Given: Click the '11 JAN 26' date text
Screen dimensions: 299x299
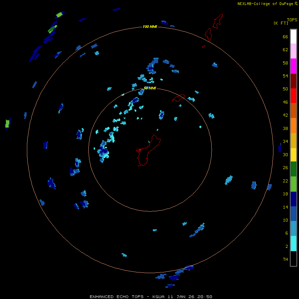Looking at the screenshot, I should coord(181,297).
